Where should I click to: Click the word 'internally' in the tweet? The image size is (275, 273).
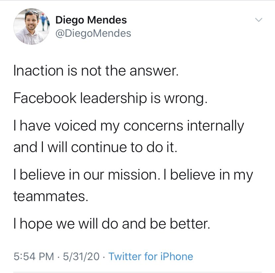(216, 126)
